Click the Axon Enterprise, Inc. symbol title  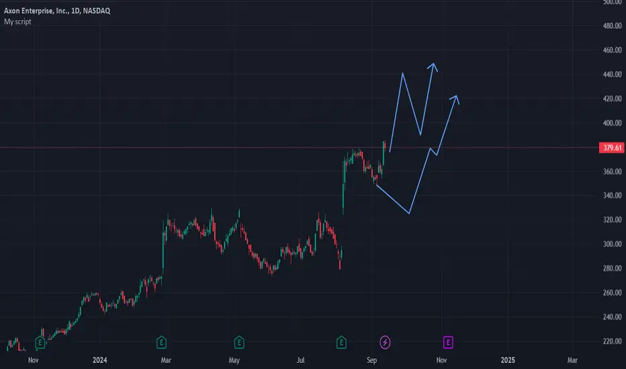pyautogui.click(x=57, y=11)
